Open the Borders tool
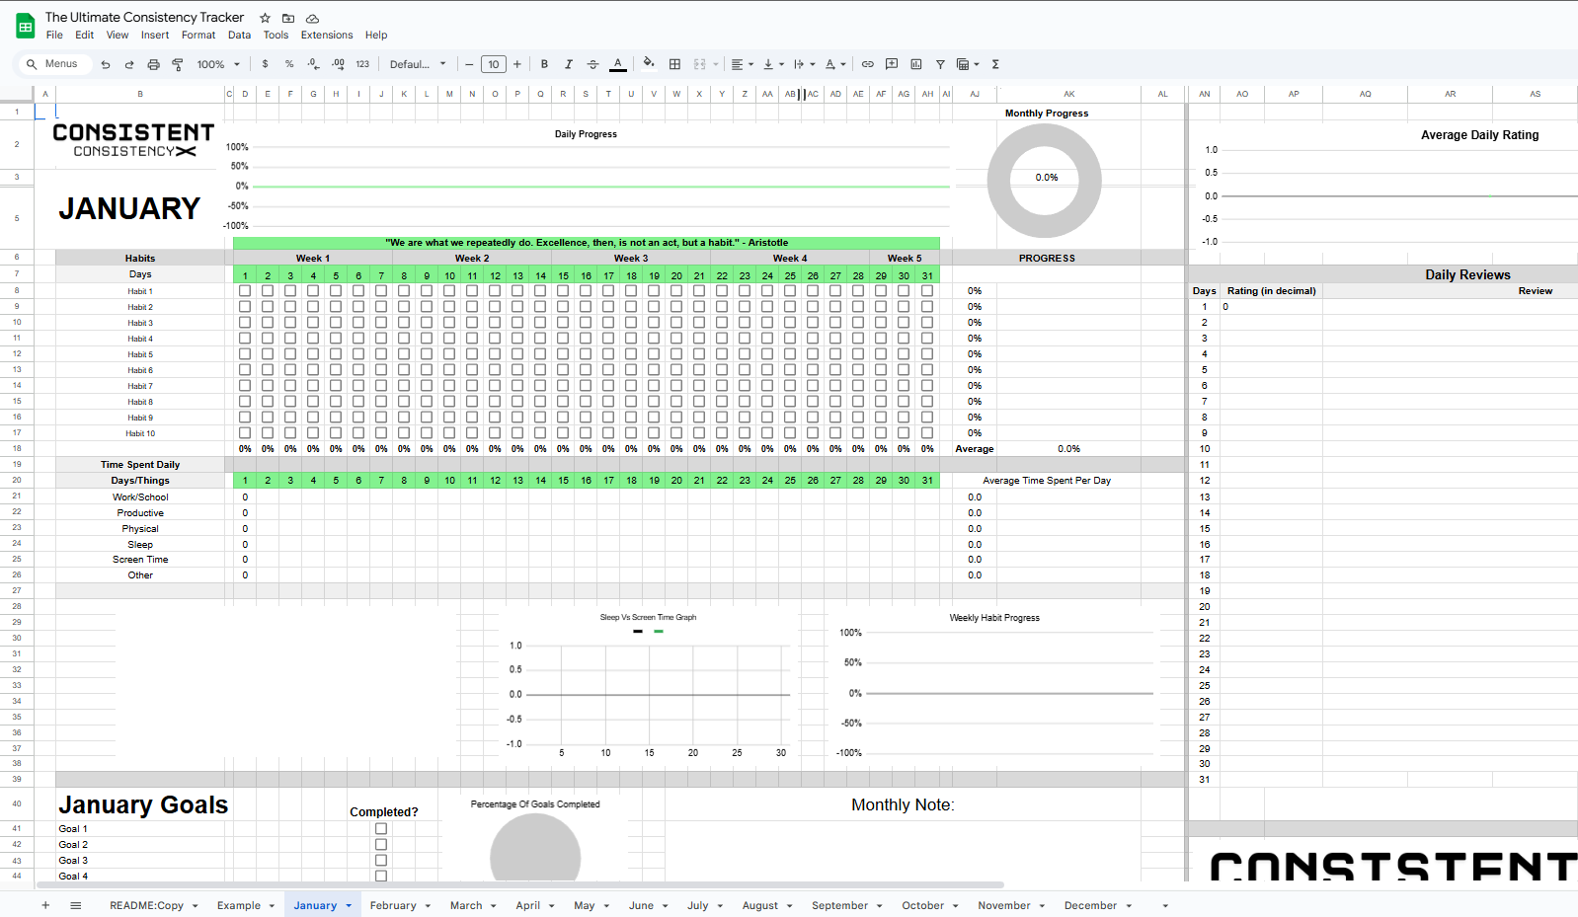 674,64
